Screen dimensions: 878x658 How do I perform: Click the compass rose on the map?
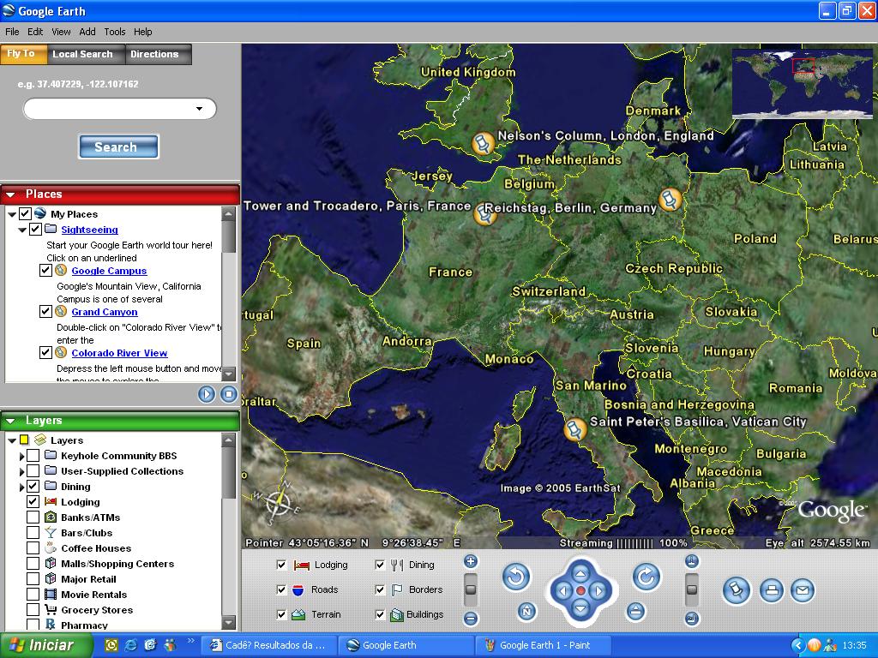[x=279, y=503]
